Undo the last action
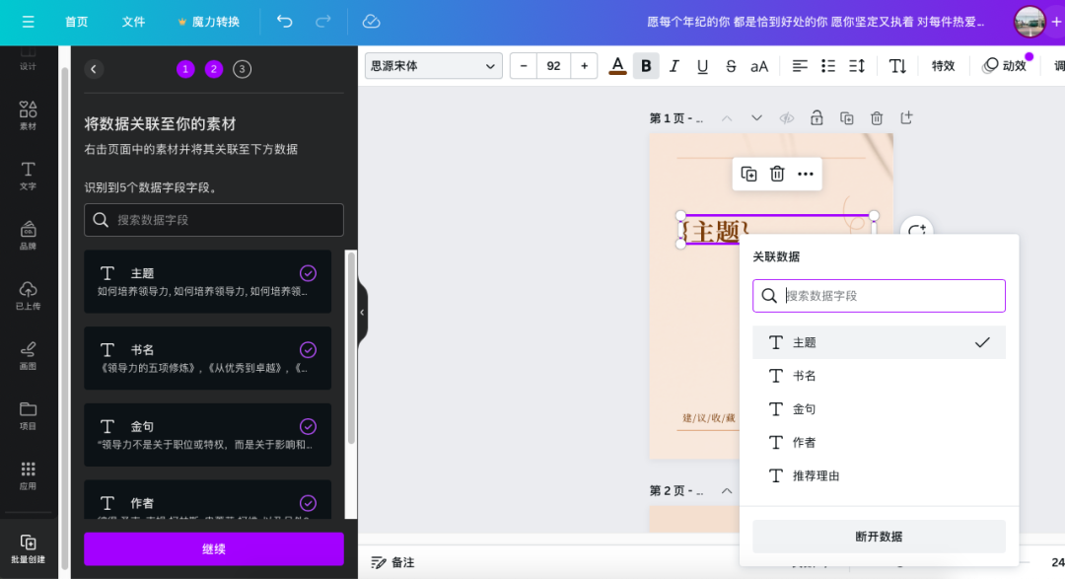The width and height of the screenshot is (1065, 579). click(x=285, y=22)
